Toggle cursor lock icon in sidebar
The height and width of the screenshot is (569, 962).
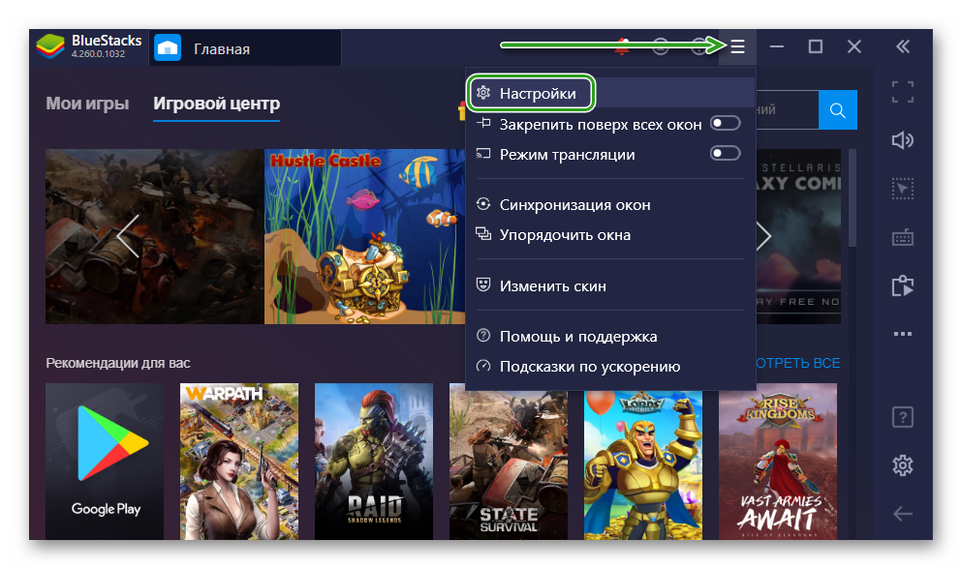903,189
